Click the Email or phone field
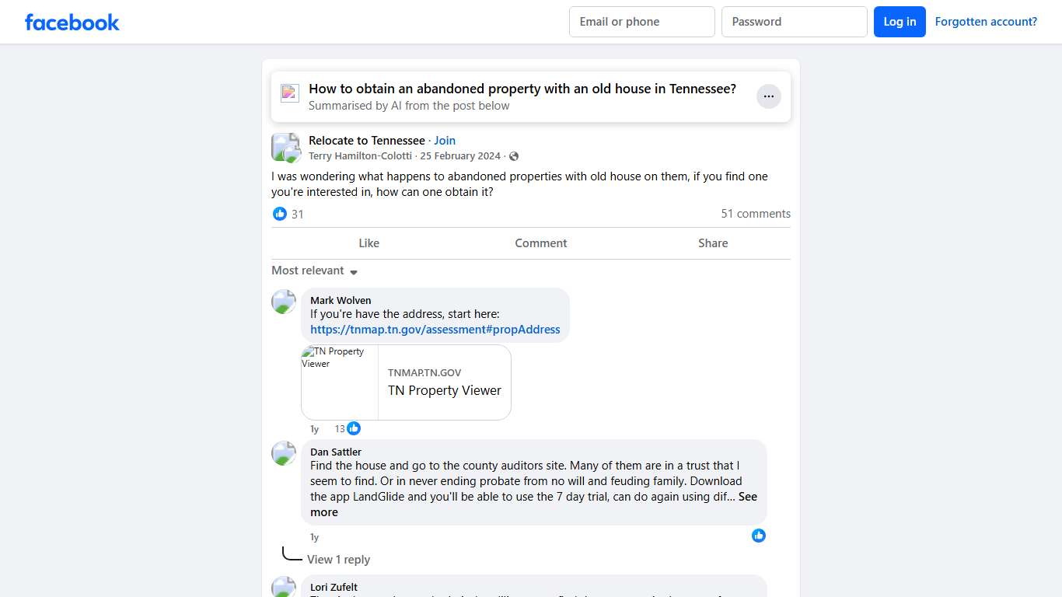The width and height of the screenshot is (1062, 597). click(x=641, y=22)
